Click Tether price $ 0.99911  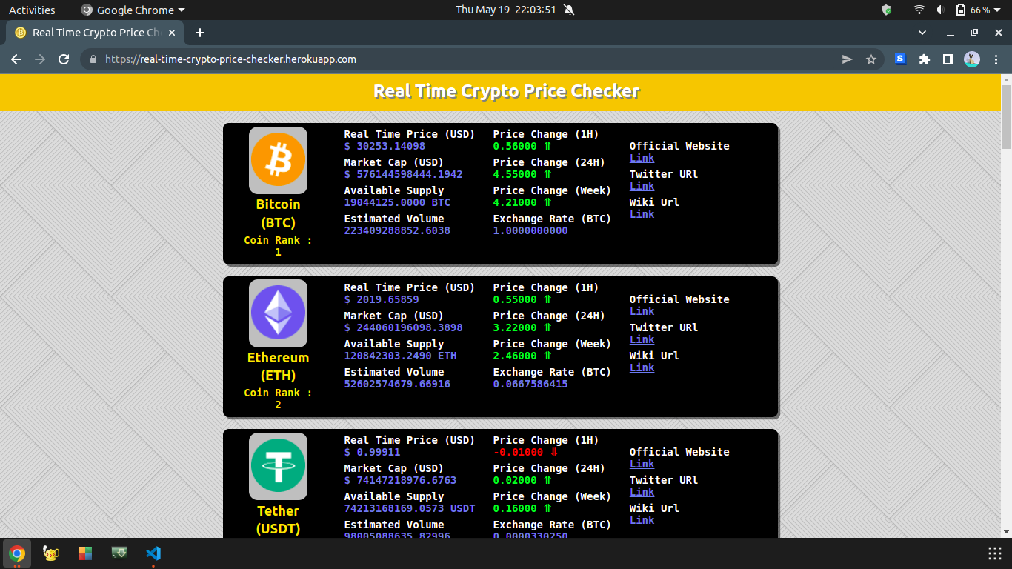[372, 452]
